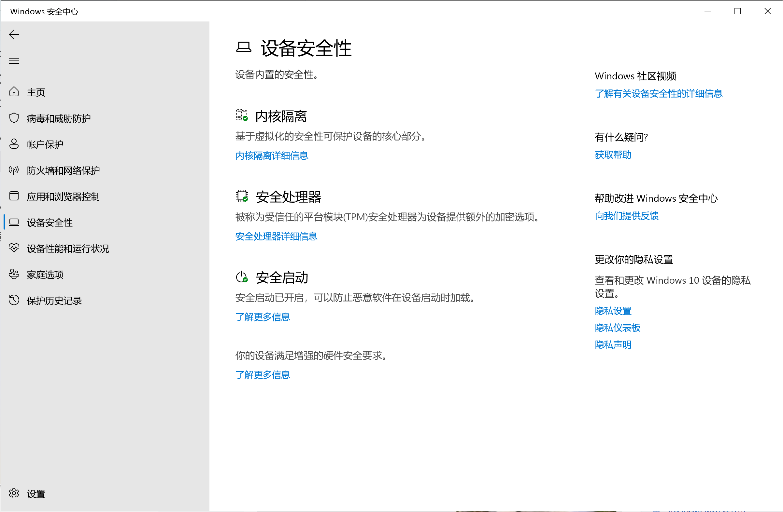Select 病毒和威胁防护 shield icon

pyautogui.click(x=14, y=118)
